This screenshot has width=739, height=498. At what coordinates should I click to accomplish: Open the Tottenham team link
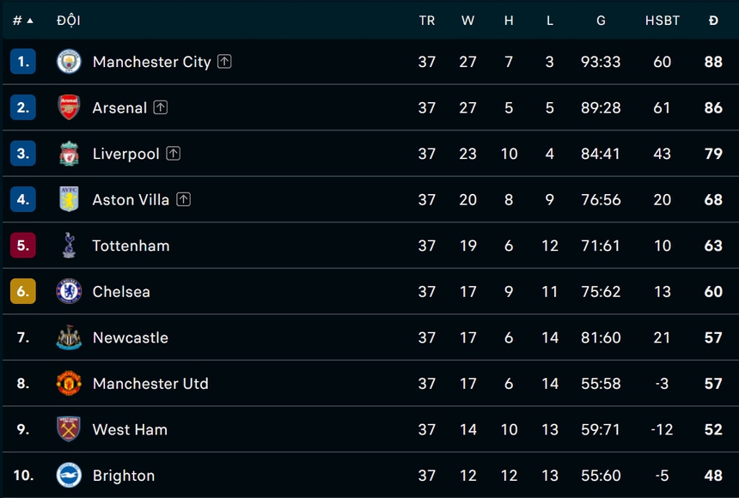pyautogui.click(x=131, y=246)
